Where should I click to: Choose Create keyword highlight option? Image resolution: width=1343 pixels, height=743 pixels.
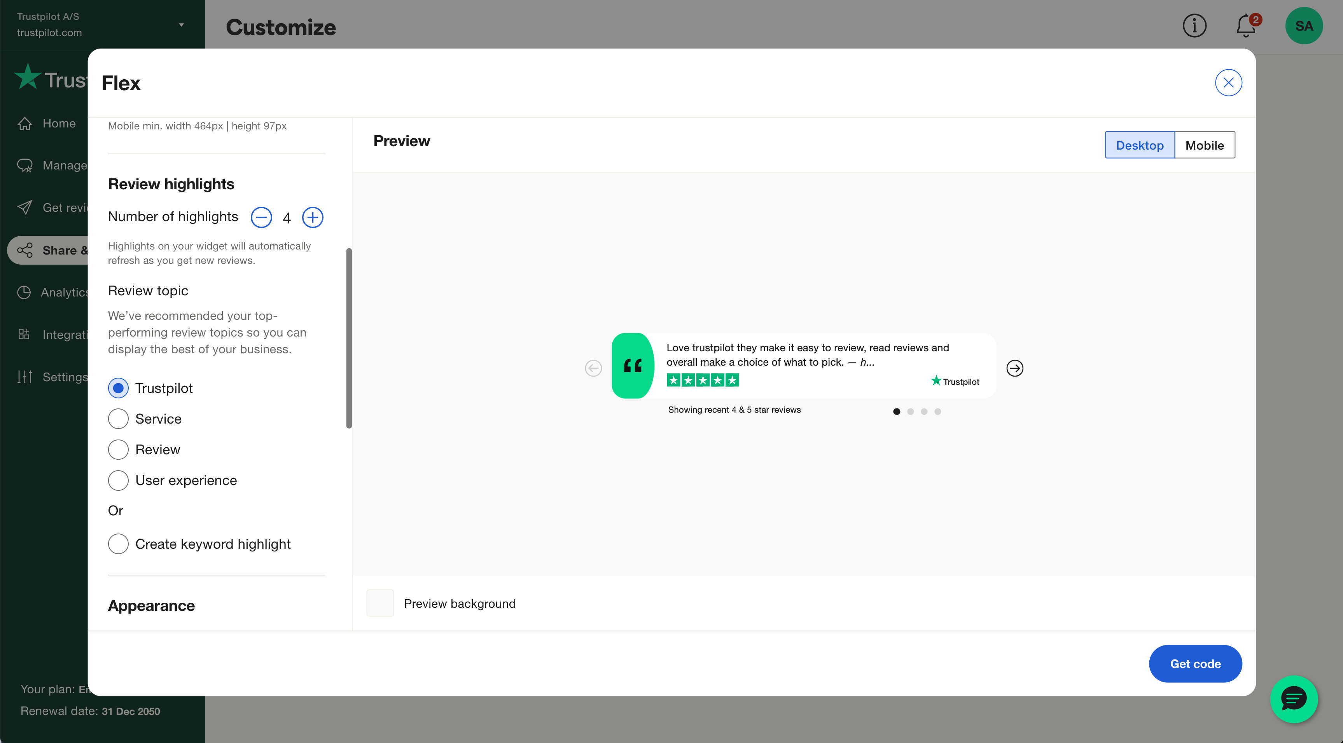118,544
